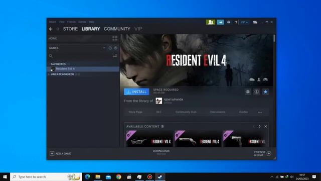Open Downloads manager
This screenshot has height=181, width=321.
(x=161, y=152)
